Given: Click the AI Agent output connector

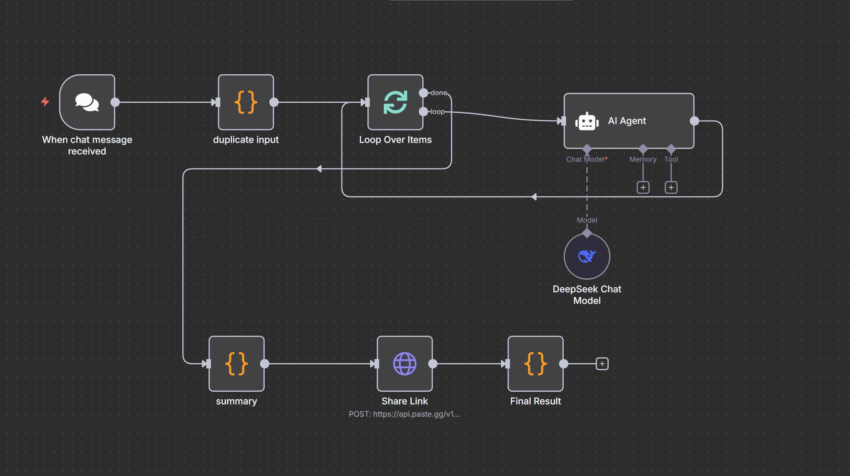Looking at the screenshot, I should (x=694, y=121).
